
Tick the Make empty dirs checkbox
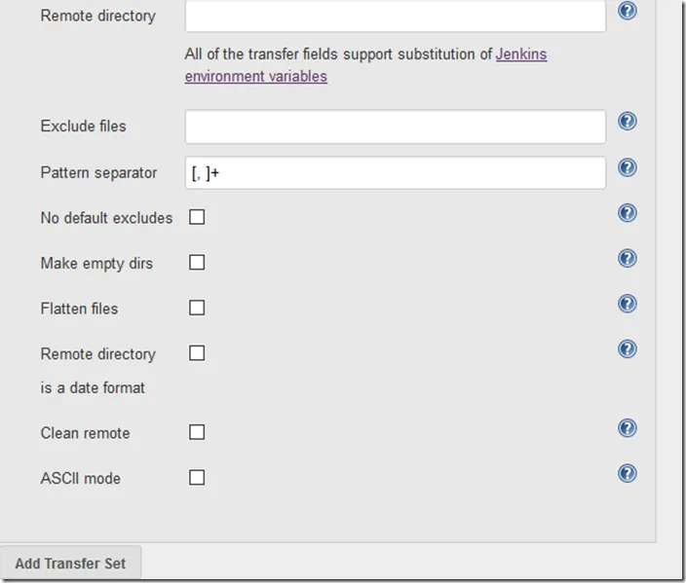click(x=197, y=263)
